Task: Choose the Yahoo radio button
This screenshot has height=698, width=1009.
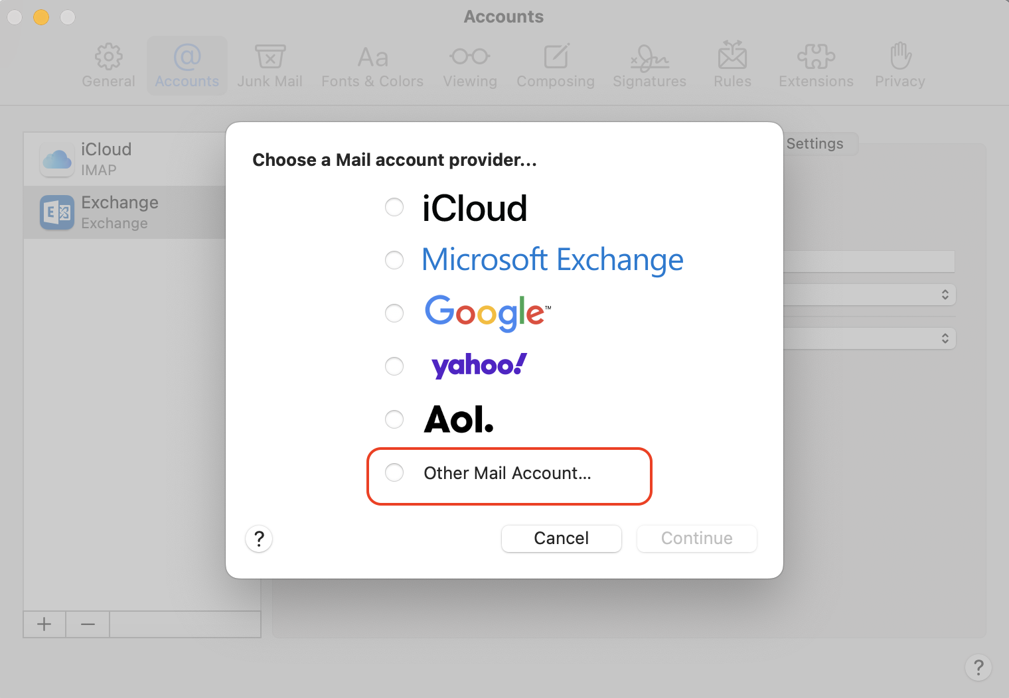Action: (x=394, y=366)
